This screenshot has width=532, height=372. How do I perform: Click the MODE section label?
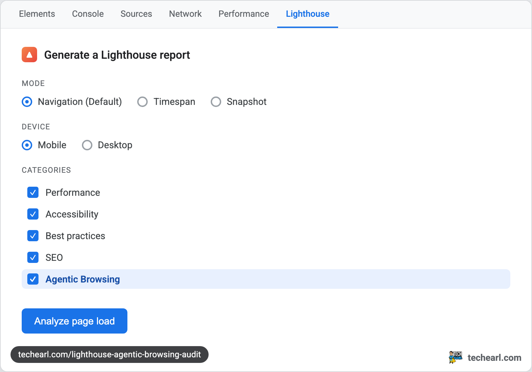[x=33, y=83]
